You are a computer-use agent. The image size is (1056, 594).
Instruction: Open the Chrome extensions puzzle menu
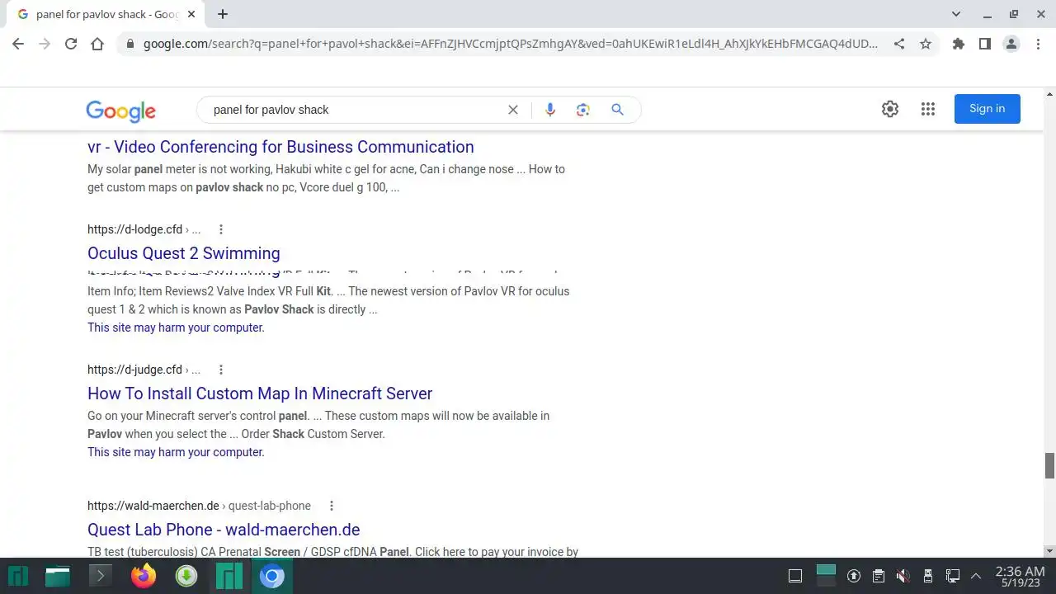958,44
